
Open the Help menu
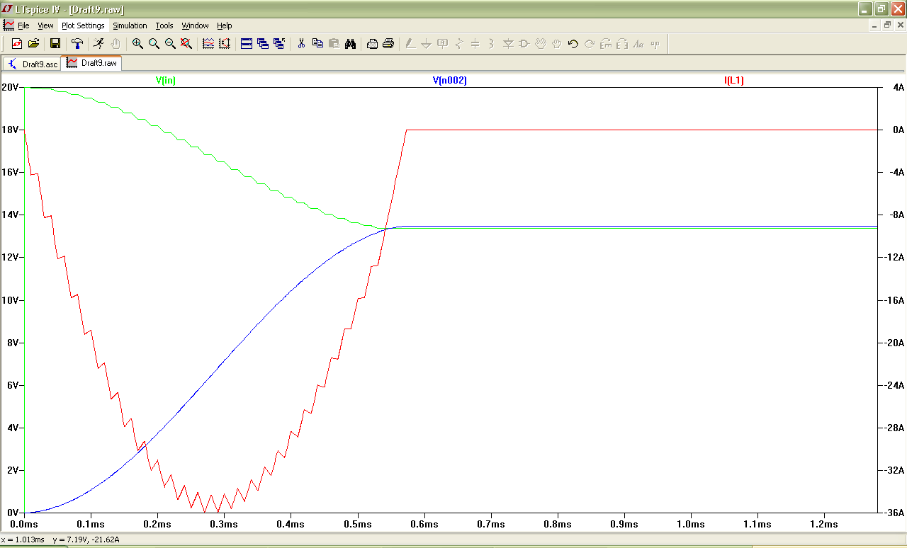[x=225, y=25]
